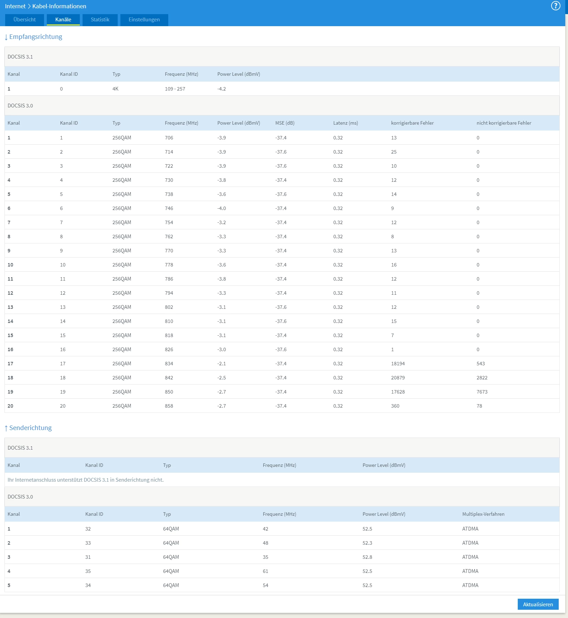Image resolution: width=568 pixels, height=618 pixels.
Task: Click frequency range 109 - 257
Action: [175, 89]
